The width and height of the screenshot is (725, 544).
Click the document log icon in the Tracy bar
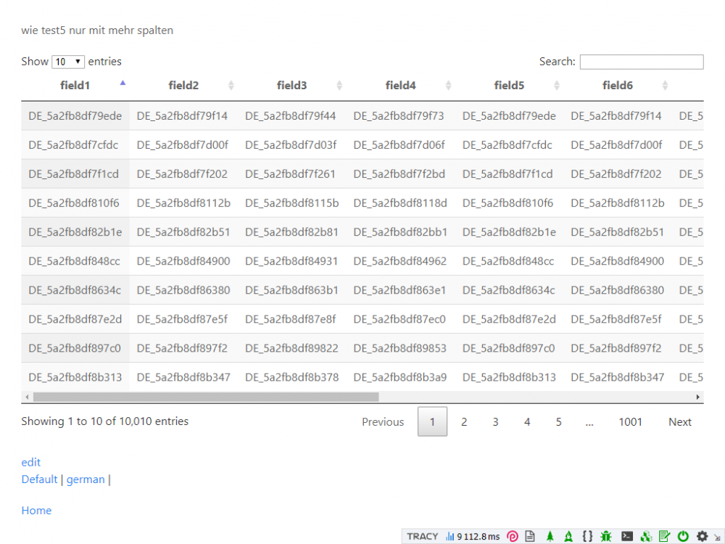pos(530,536)
